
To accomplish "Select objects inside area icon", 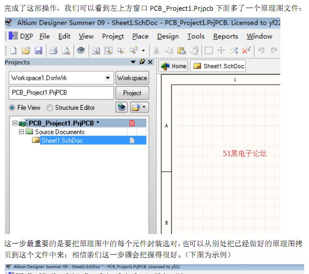I will point(209,51).
